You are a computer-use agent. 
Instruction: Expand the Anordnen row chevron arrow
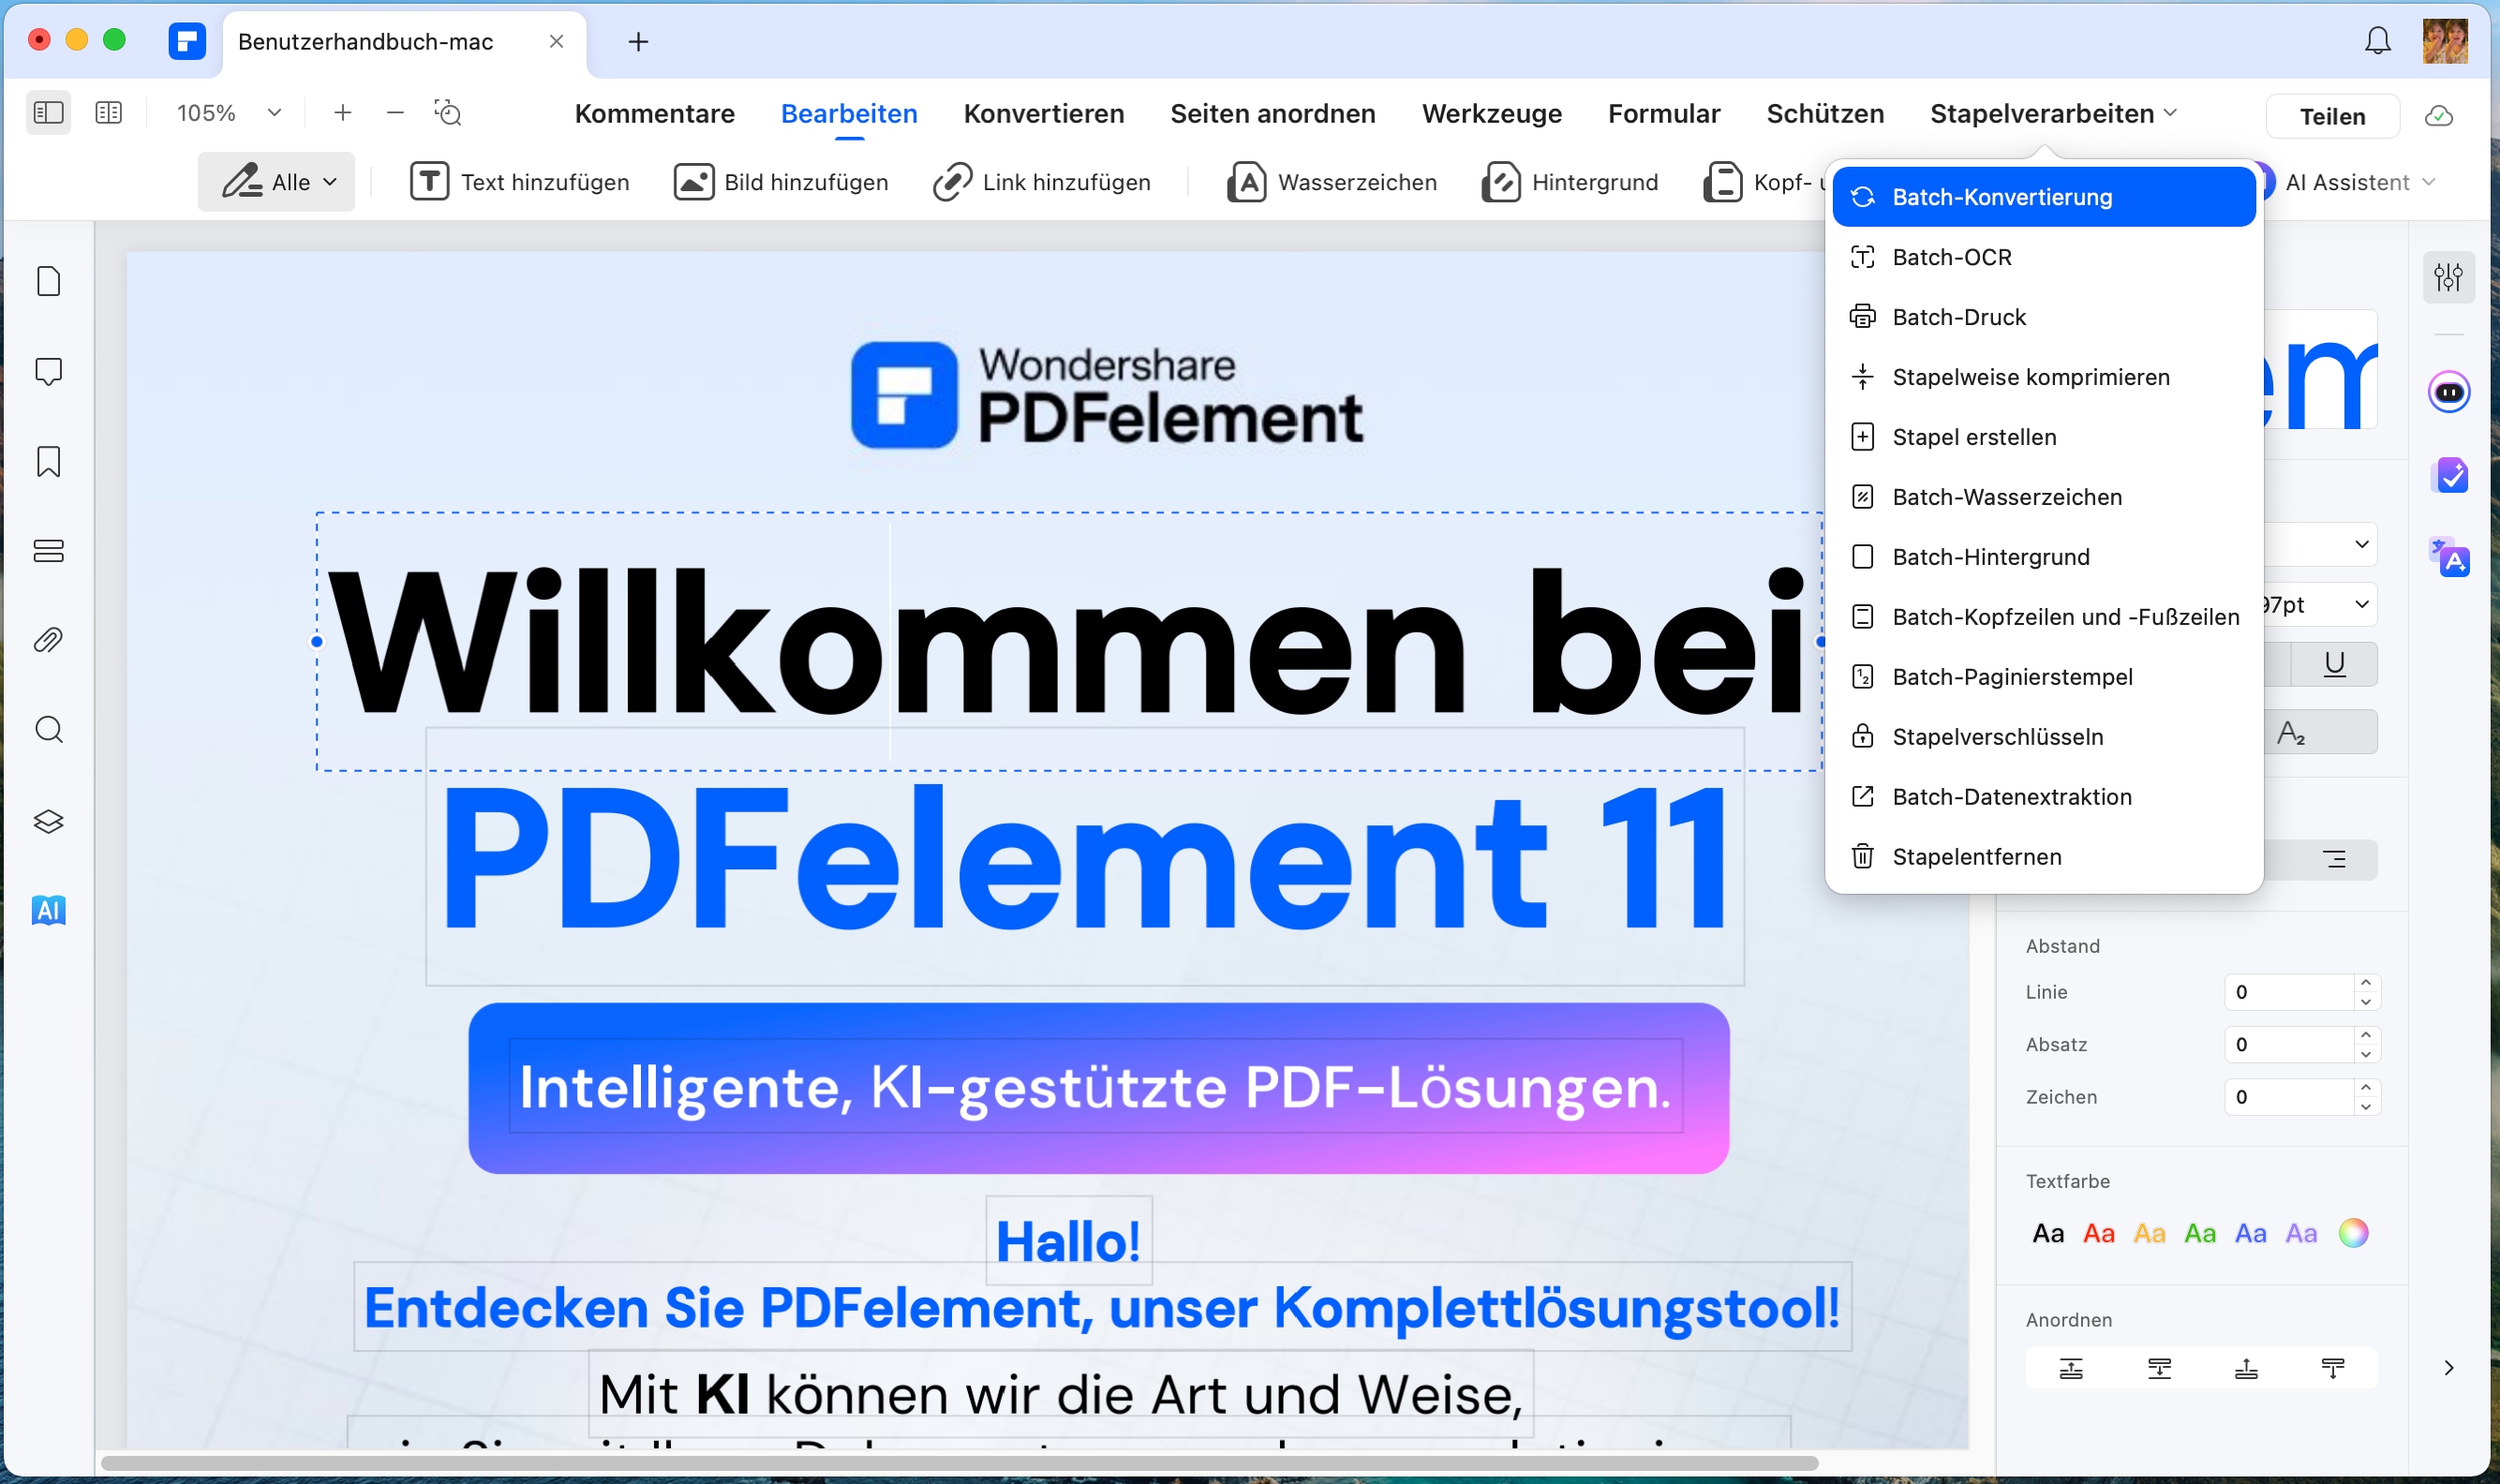[2449, 1368]
